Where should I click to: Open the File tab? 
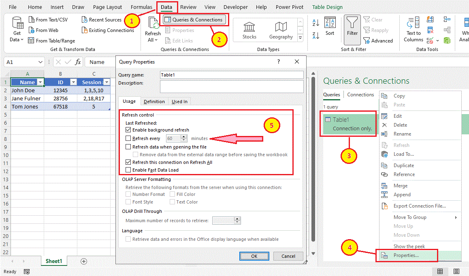[13, 7]
